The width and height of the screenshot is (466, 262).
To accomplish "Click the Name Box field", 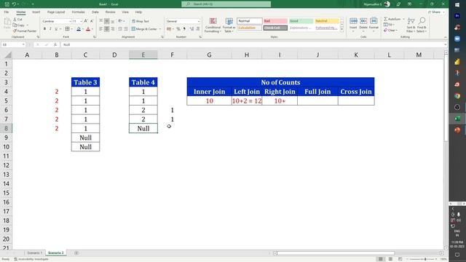I will point(13,44).
